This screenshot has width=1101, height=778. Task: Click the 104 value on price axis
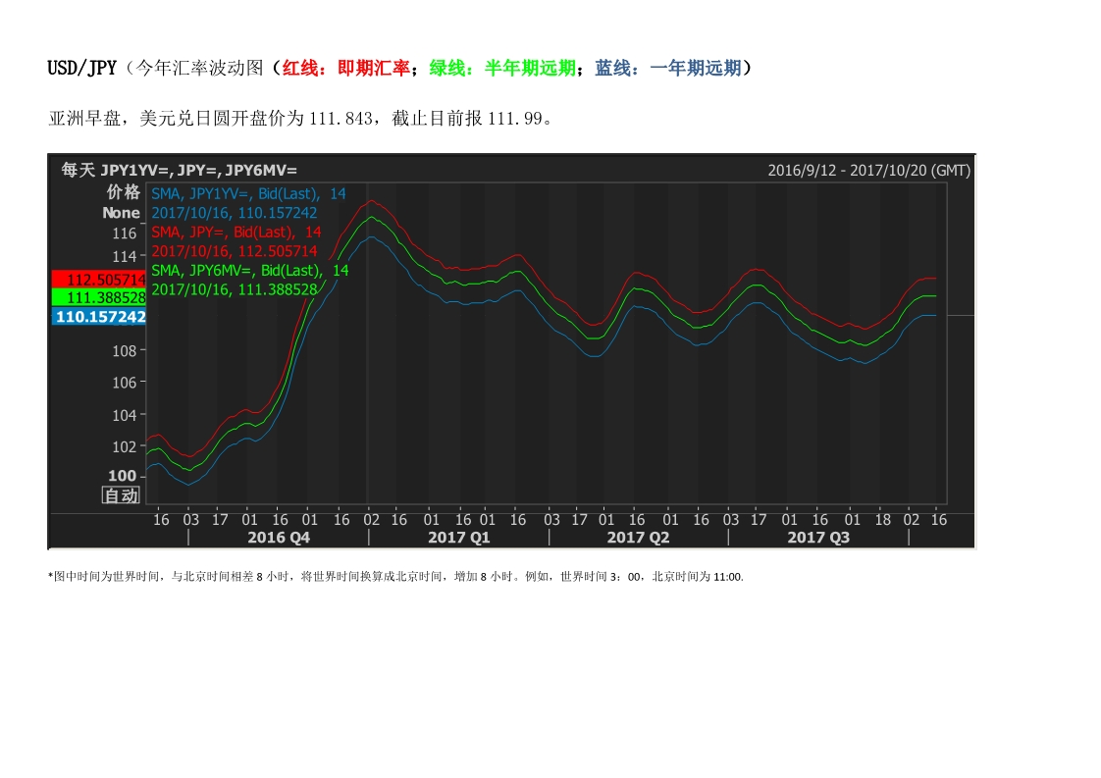point(125,415)
